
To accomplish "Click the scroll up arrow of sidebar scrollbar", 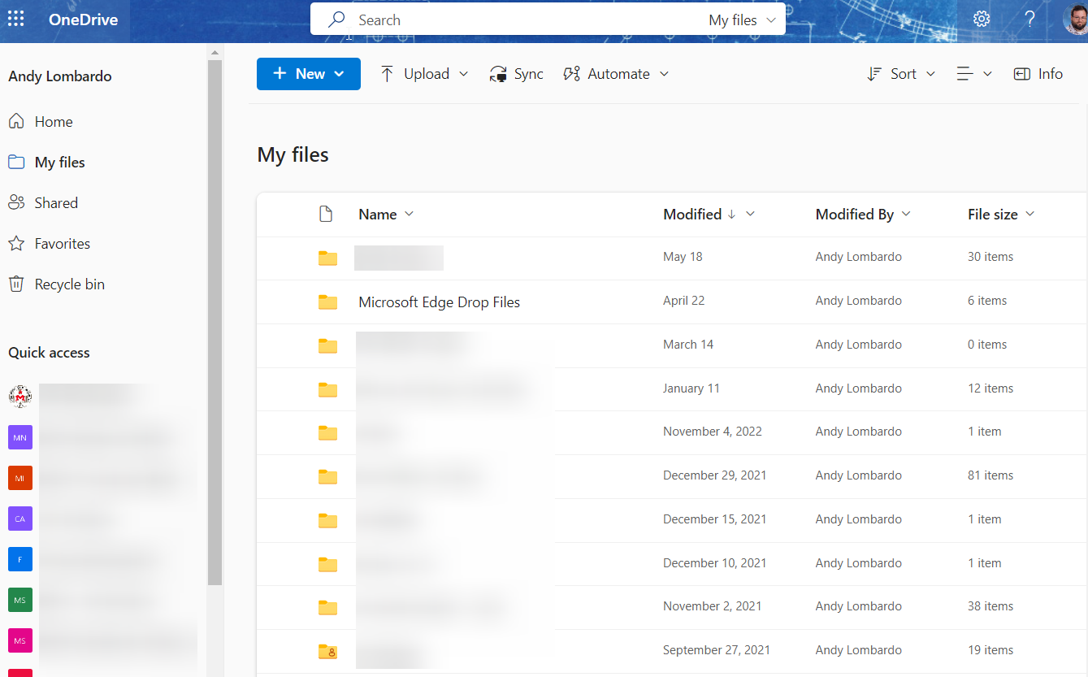I will pyautogui.click(x=215, y=53).
